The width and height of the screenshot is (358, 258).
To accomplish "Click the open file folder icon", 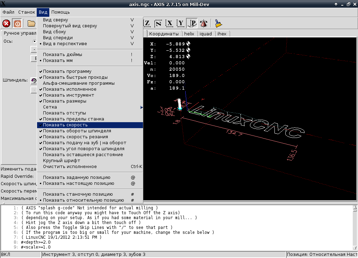I will pyautogui.click(x=31, y=23).
